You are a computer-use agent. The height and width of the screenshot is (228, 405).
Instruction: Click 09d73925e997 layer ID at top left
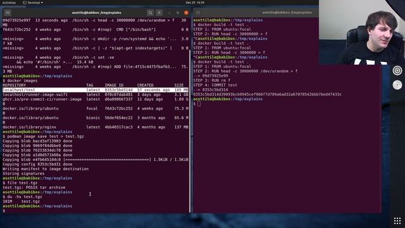[x=16, y=20]
